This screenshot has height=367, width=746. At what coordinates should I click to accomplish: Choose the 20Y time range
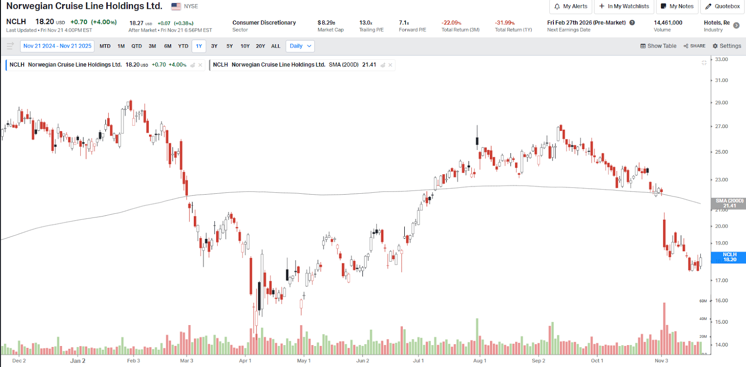point(261,46)
